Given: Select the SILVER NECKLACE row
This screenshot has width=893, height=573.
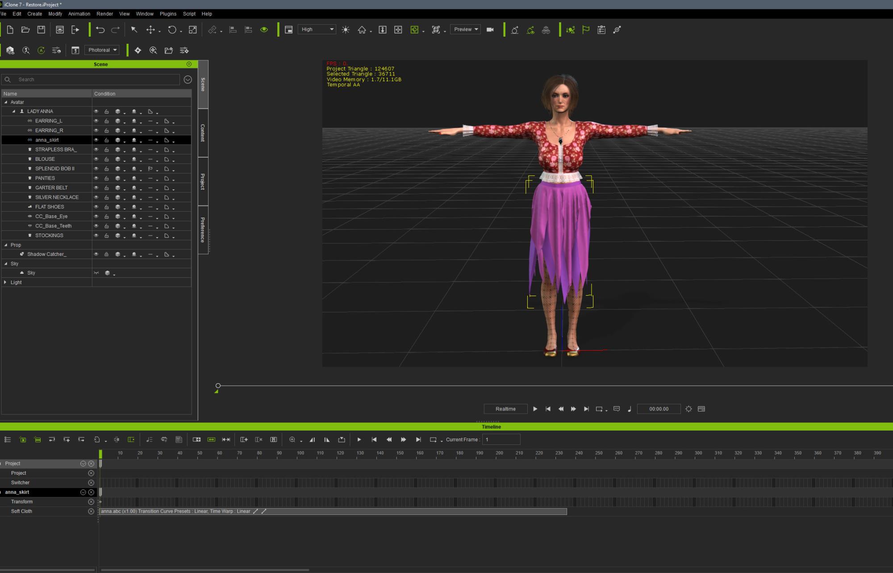Looking at the screenshot, I should [x=96, y=197].
